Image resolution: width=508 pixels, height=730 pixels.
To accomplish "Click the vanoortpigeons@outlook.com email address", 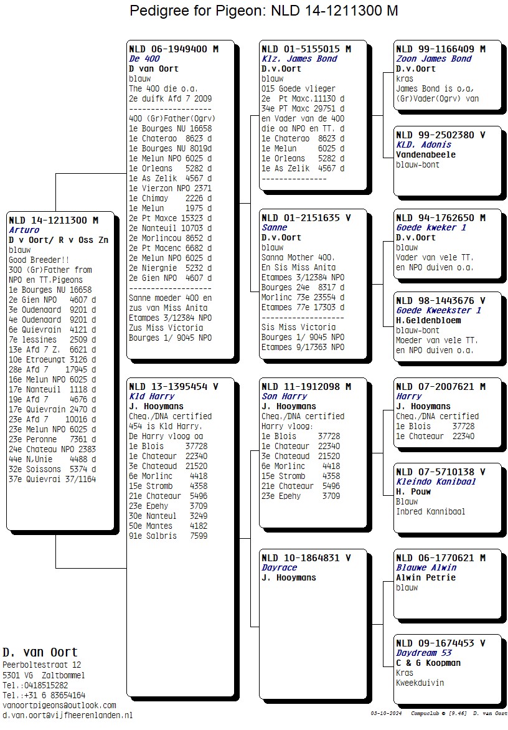I will pos(59,705).
